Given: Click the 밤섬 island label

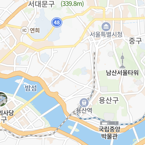Looking at the screenshot, I should pyautogui.click(x=31, y=88).
